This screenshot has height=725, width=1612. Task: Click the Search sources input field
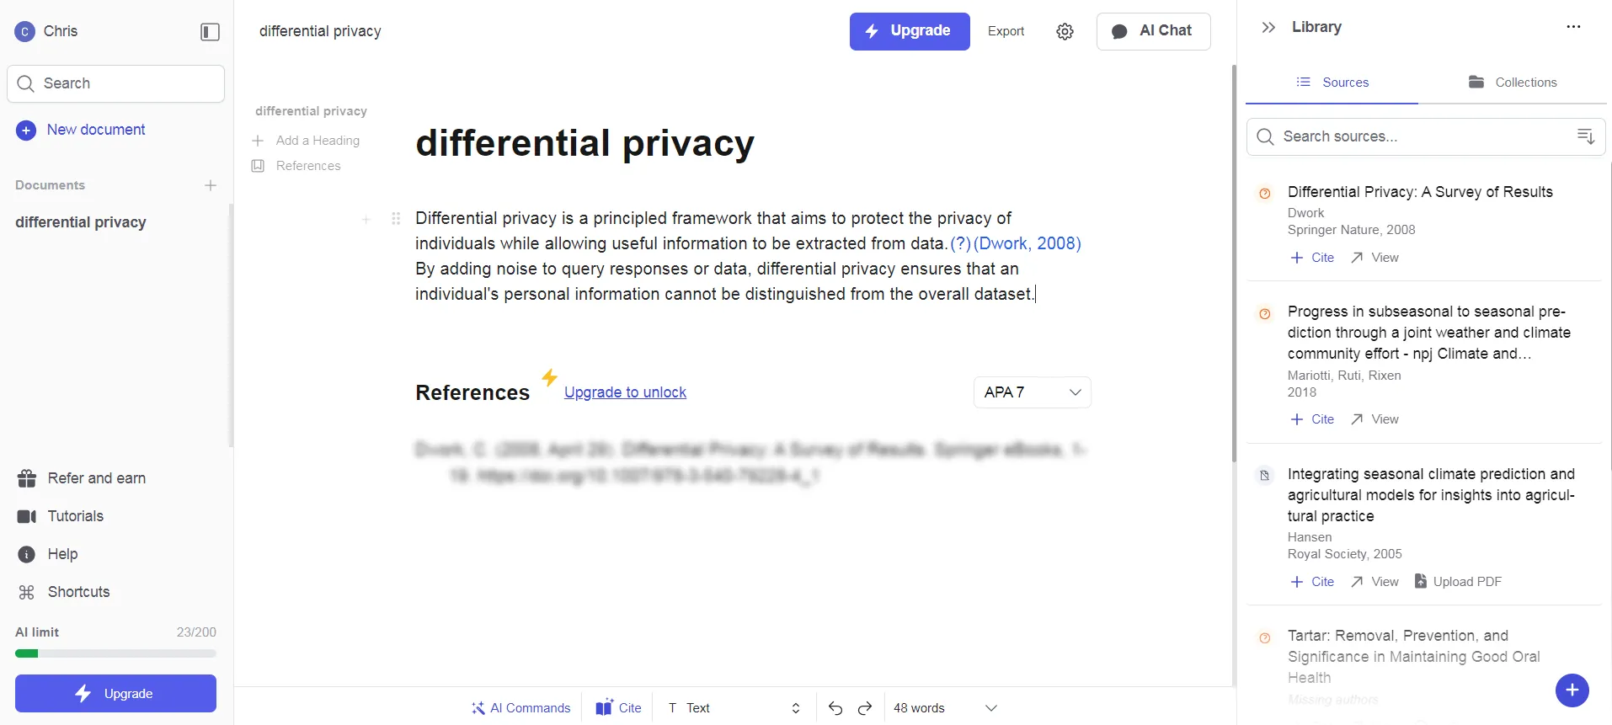[x=1415, y=136]
